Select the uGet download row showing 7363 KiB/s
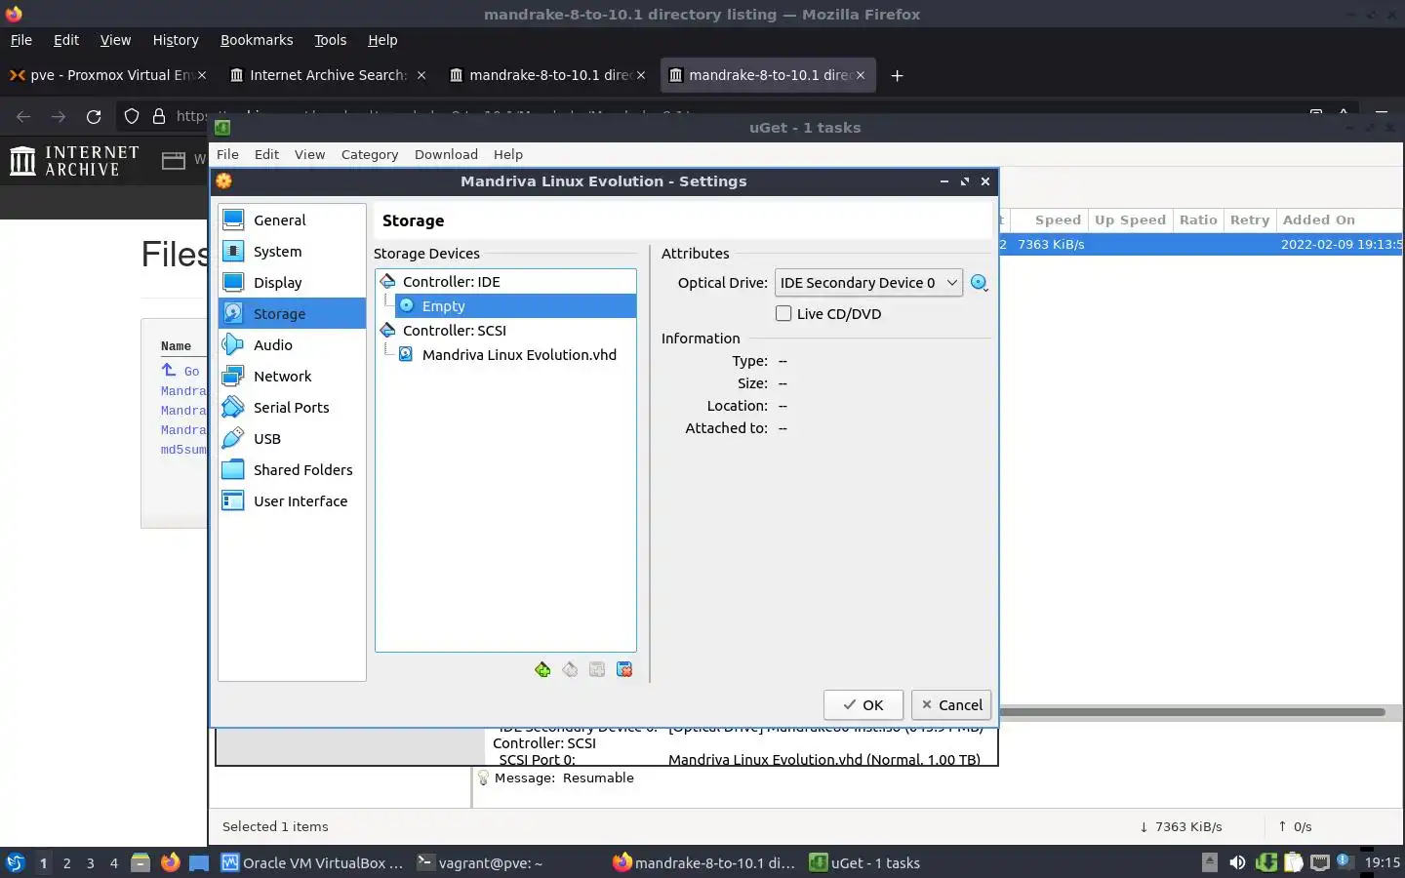Viewport: 1405px width, 878px height. click(1202, 245)
